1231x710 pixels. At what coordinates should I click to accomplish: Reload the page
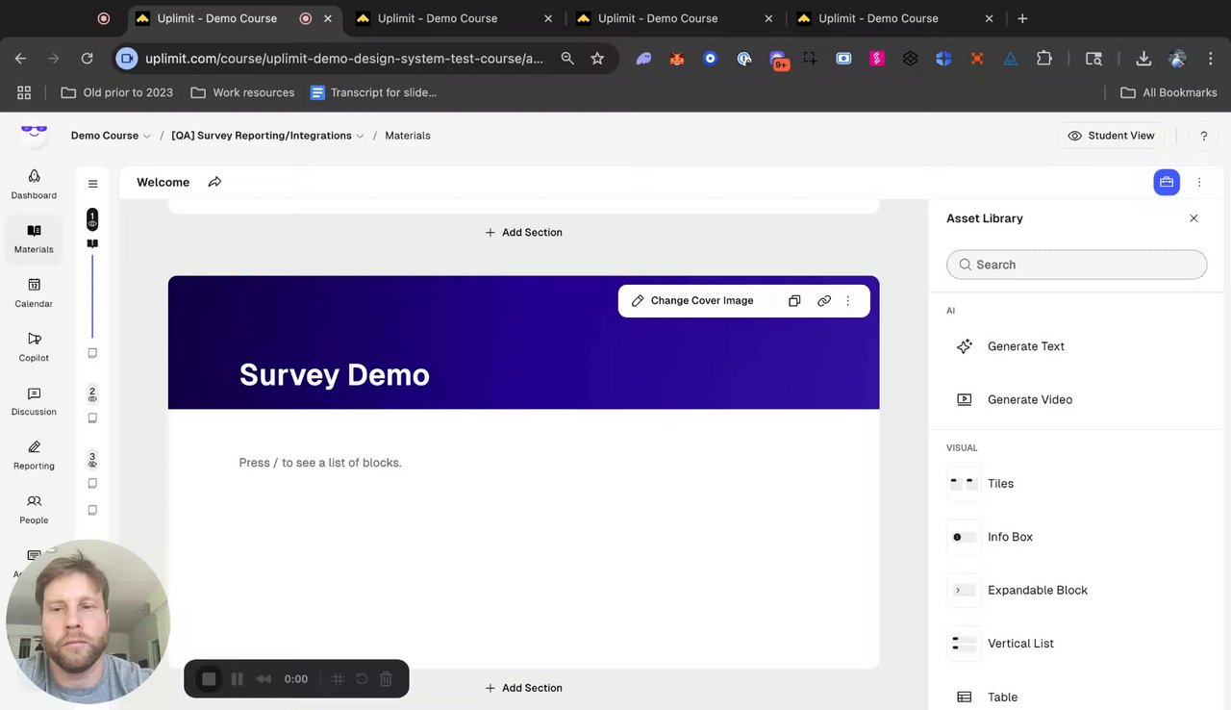[x=87, y=59]
